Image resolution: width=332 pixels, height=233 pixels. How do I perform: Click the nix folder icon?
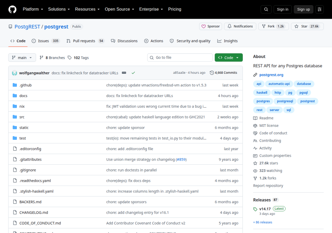[15, 106]
